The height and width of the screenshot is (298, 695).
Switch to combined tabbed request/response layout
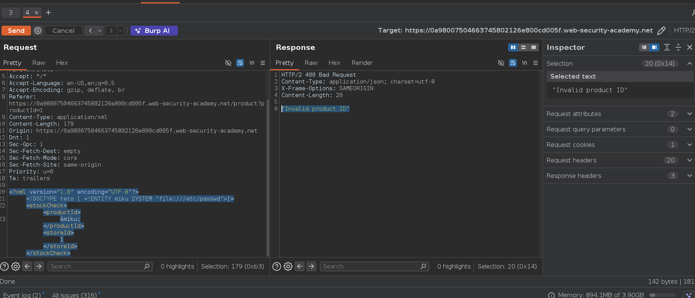(533, 47)
